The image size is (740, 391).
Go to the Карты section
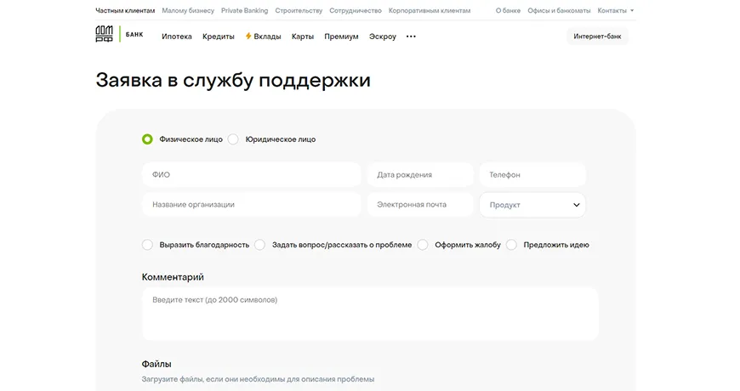coord(302,37)
